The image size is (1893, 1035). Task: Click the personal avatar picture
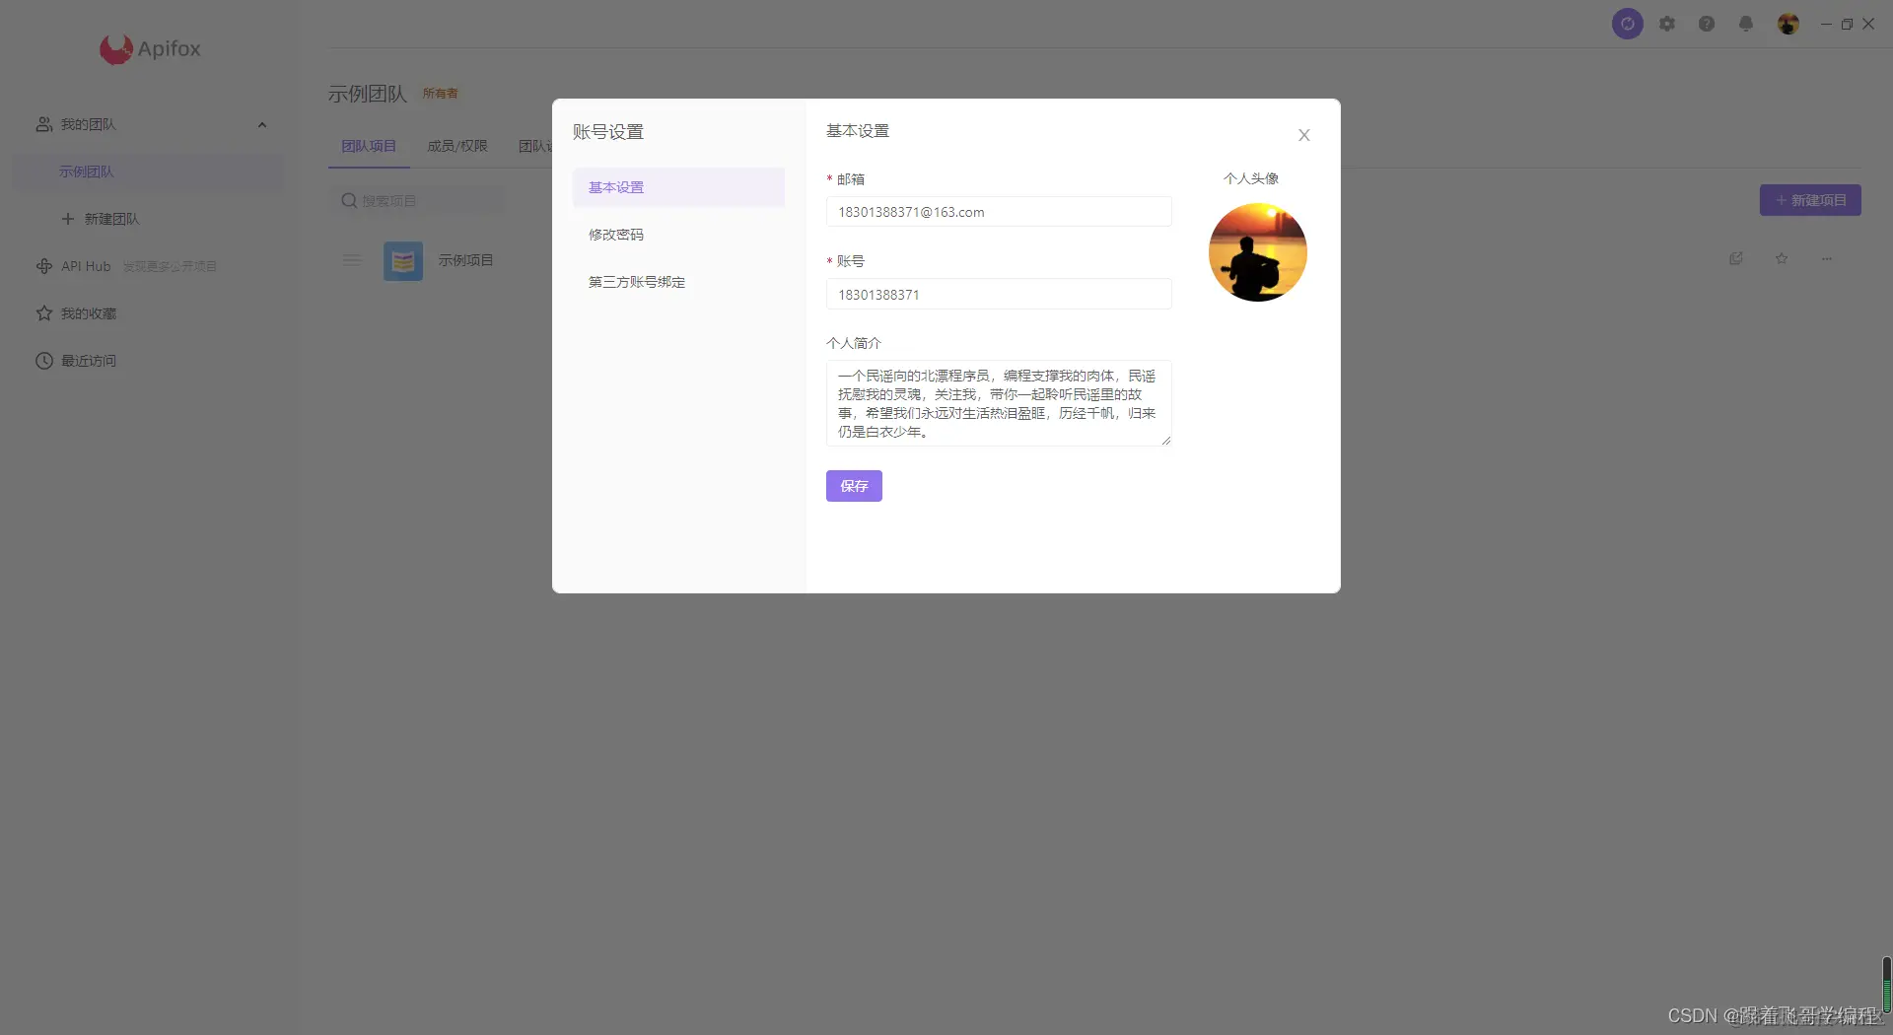pyautogui.click(x=1258, y=252)
